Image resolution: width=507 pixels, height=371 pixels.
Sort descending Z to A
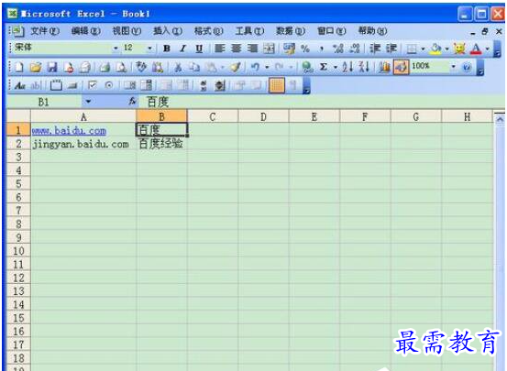(x=364, y=67)
